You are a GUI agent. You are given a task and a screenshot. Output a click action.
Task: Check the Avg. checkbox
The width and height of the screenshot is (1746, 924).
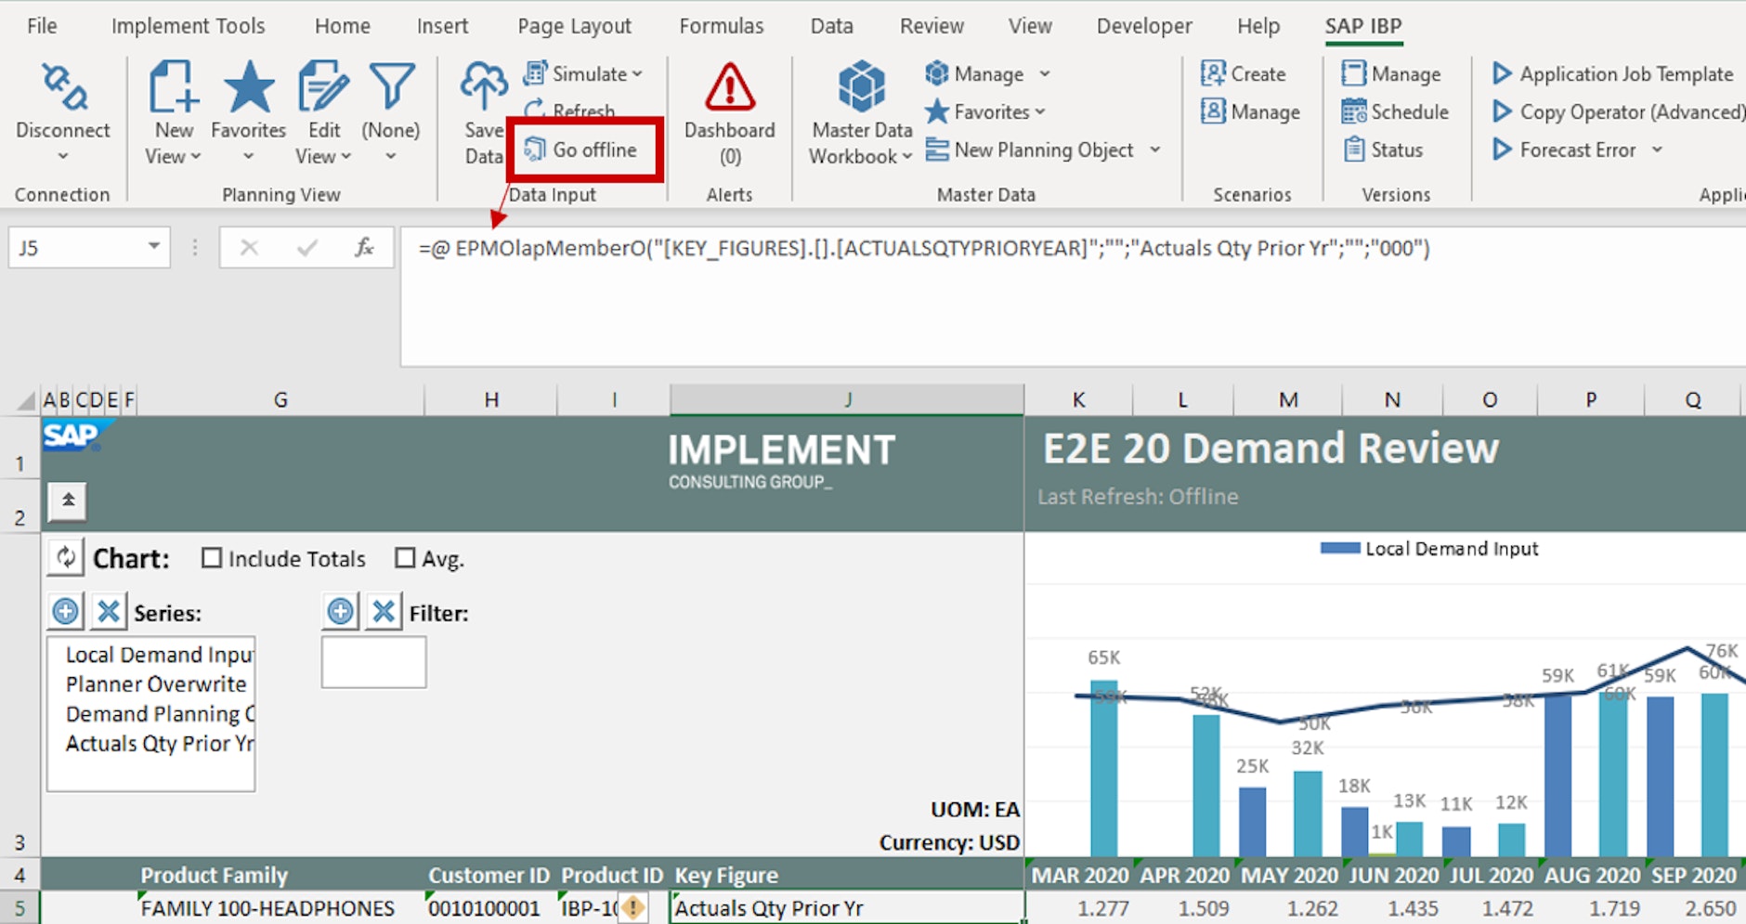pyautogui.click(x=405, y=557)
